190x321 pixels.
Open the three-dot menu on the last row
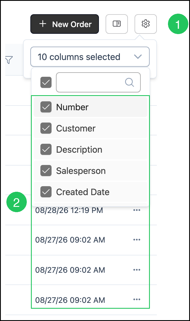pos(137,300)
